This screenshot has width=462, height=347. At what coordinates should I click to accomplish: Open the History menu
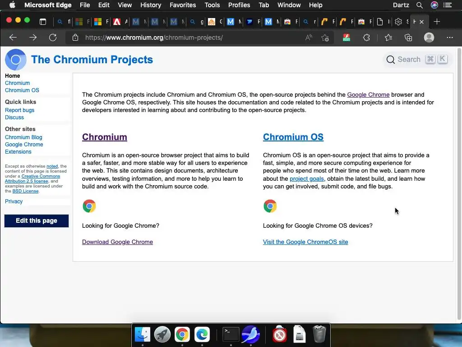[151, 5]
